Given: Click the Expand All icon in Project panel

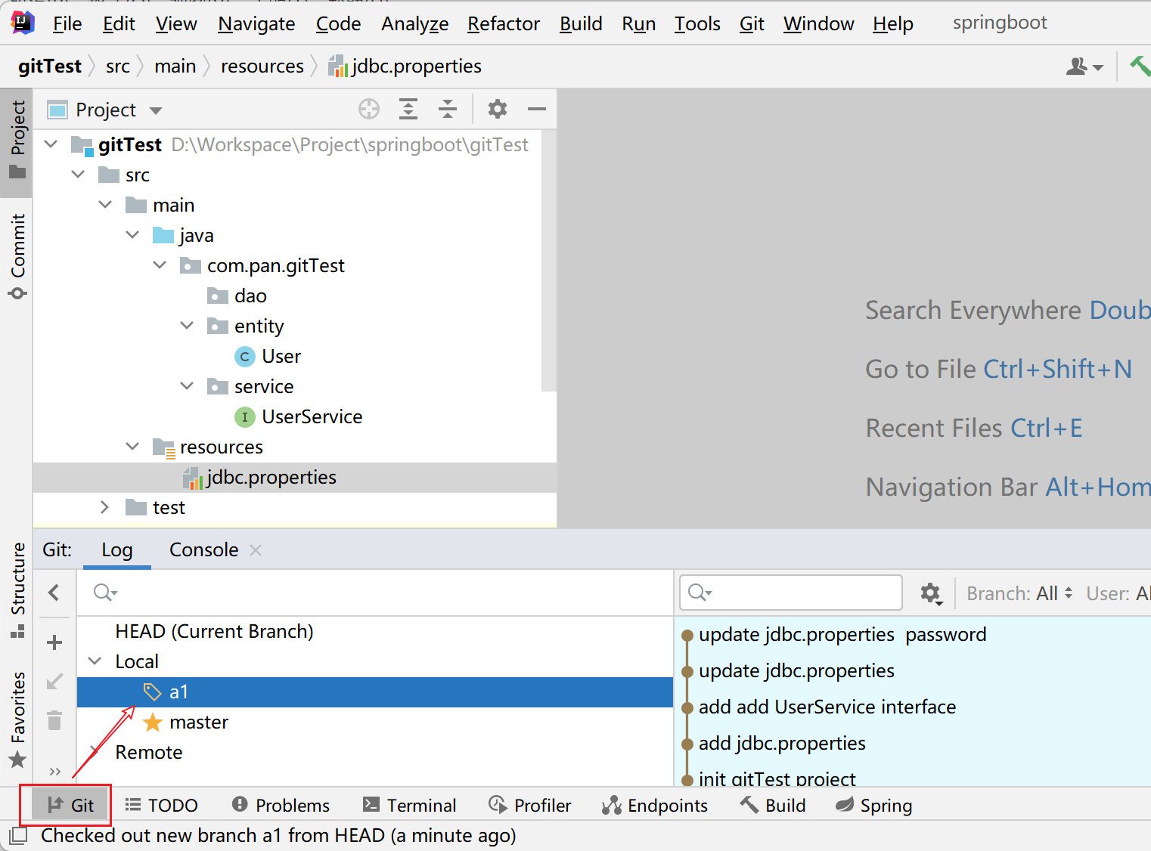Looking at the screenshot, I should [408, 110].
